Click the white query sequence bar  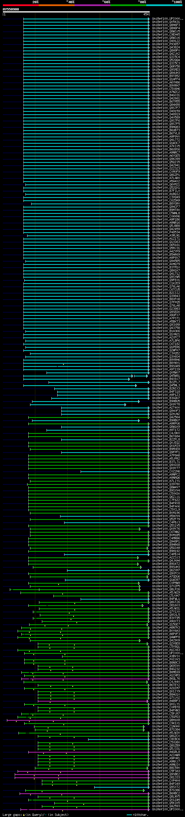click(x=76, y=12)
